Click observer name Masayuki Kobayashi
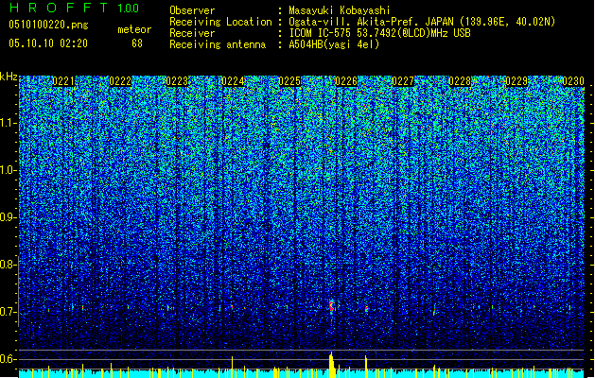Screen dimensions: 595x378 click(339, 10)
